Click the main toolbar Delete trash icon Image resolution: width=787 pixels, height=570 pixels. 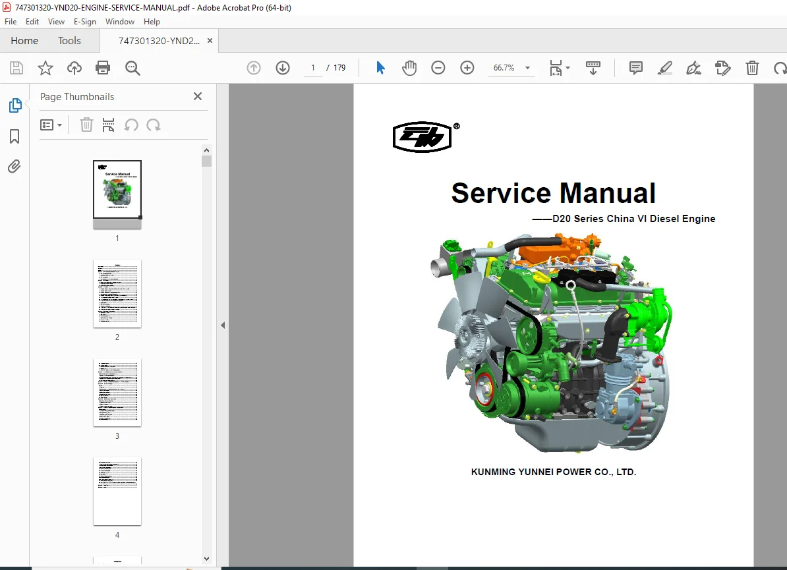click(x=752, y=68)
